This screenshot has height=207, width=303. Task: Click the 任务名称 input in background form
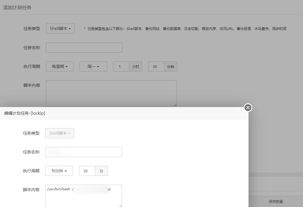(x=84, y=48)
